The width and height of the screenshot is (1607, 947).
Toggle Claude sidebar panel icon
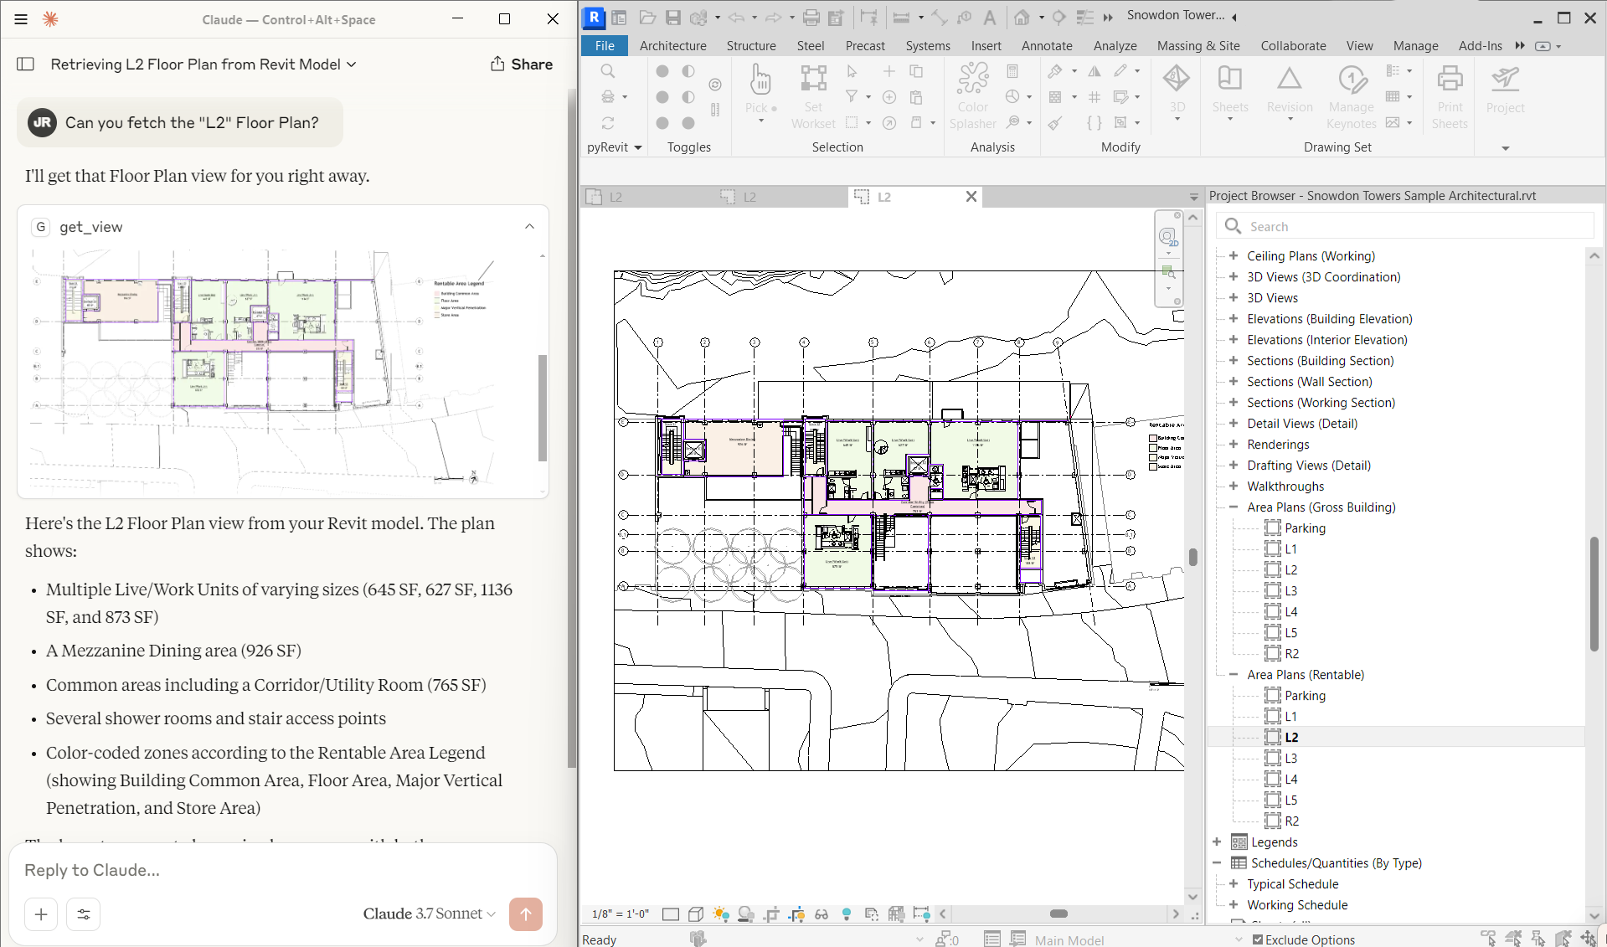[26, 64]
